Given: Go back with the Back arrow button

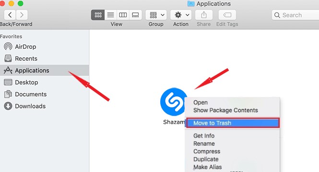Looking at the screenshot, I should pos(10,15).
